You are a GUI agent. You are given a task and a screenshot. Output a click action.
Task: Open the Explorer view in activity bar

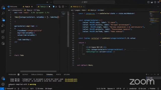click(x=3, y=7)
